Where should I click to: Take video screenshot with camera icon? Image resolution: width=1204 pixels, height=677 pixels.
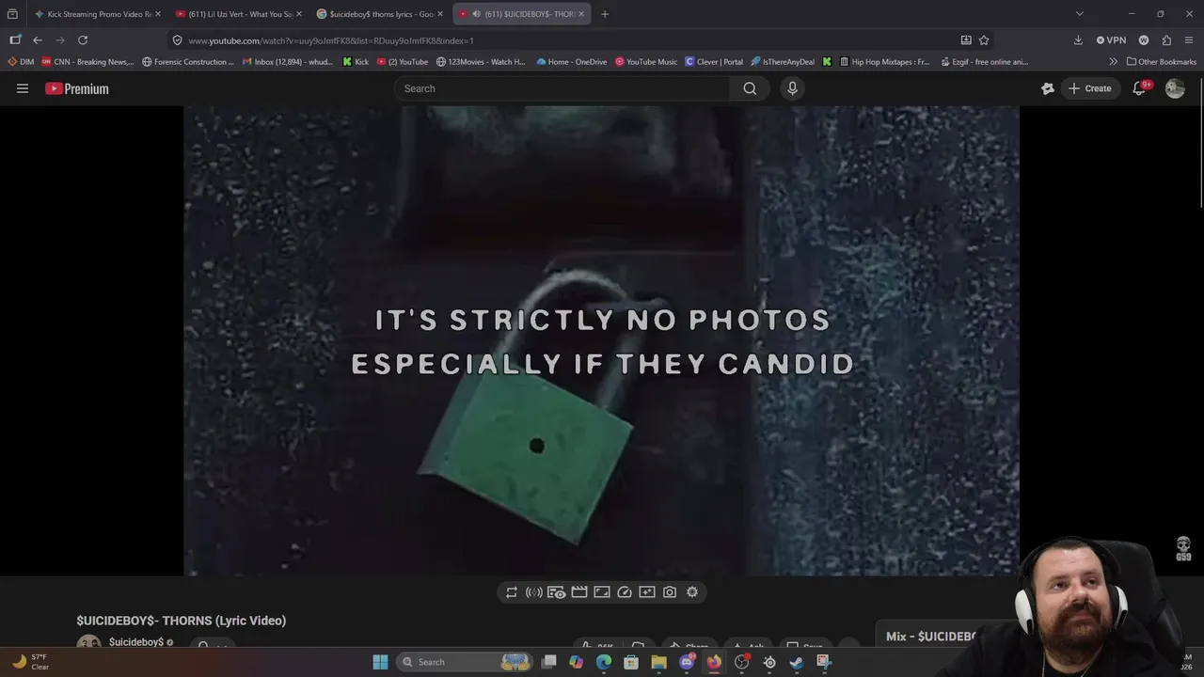[670, 592]
